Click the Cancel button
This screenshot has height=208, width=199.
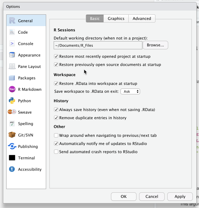[152, 197]
